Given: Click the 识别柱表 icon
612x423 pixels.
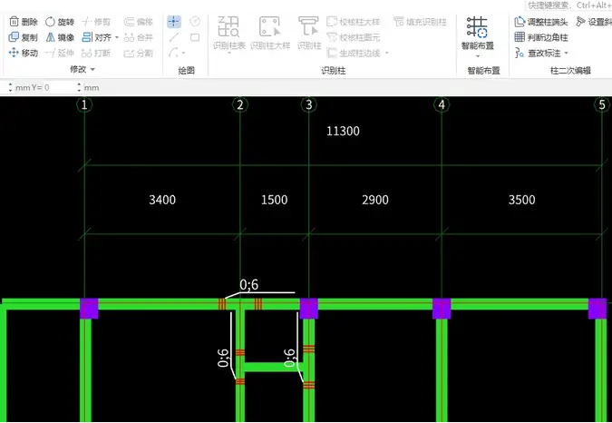Looking at the screenshot, I should click(228, 27).
